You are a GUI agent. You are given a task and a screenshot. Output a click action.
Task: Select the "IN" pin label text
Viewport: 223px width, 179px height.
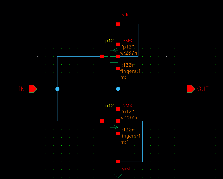(22, 89)
